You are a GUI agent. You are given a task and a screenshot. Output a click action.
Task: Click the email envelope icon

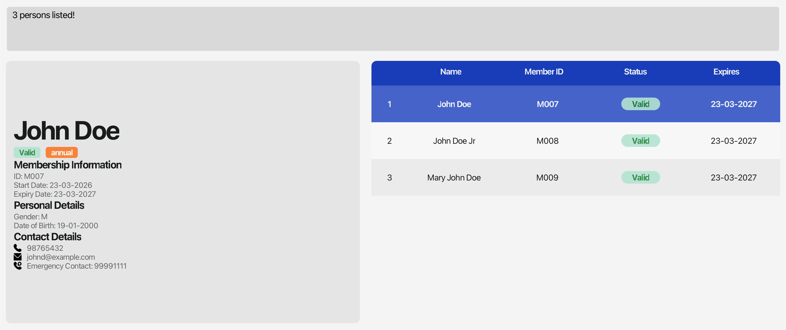click(18, 257)
